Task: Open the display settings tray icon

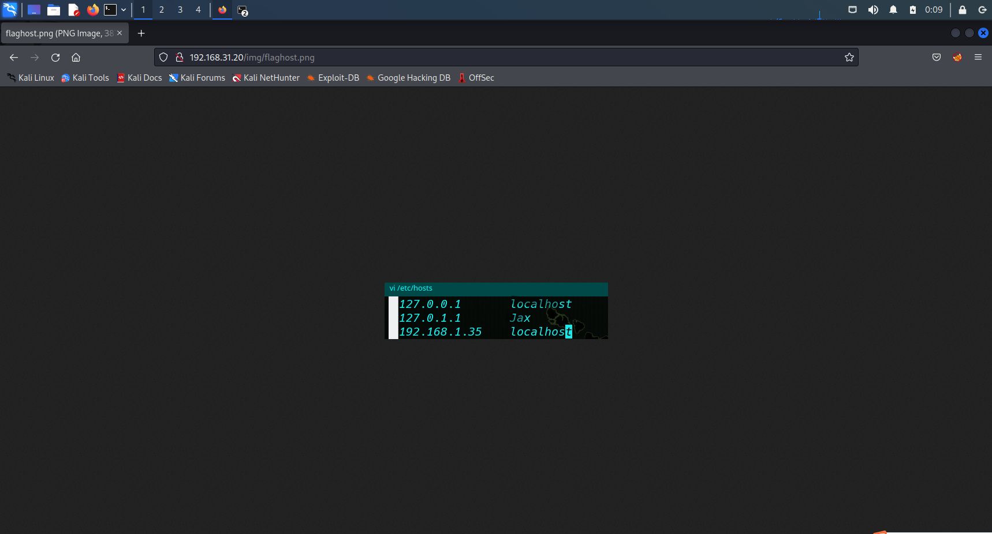Action: click(x=852, y=10)
